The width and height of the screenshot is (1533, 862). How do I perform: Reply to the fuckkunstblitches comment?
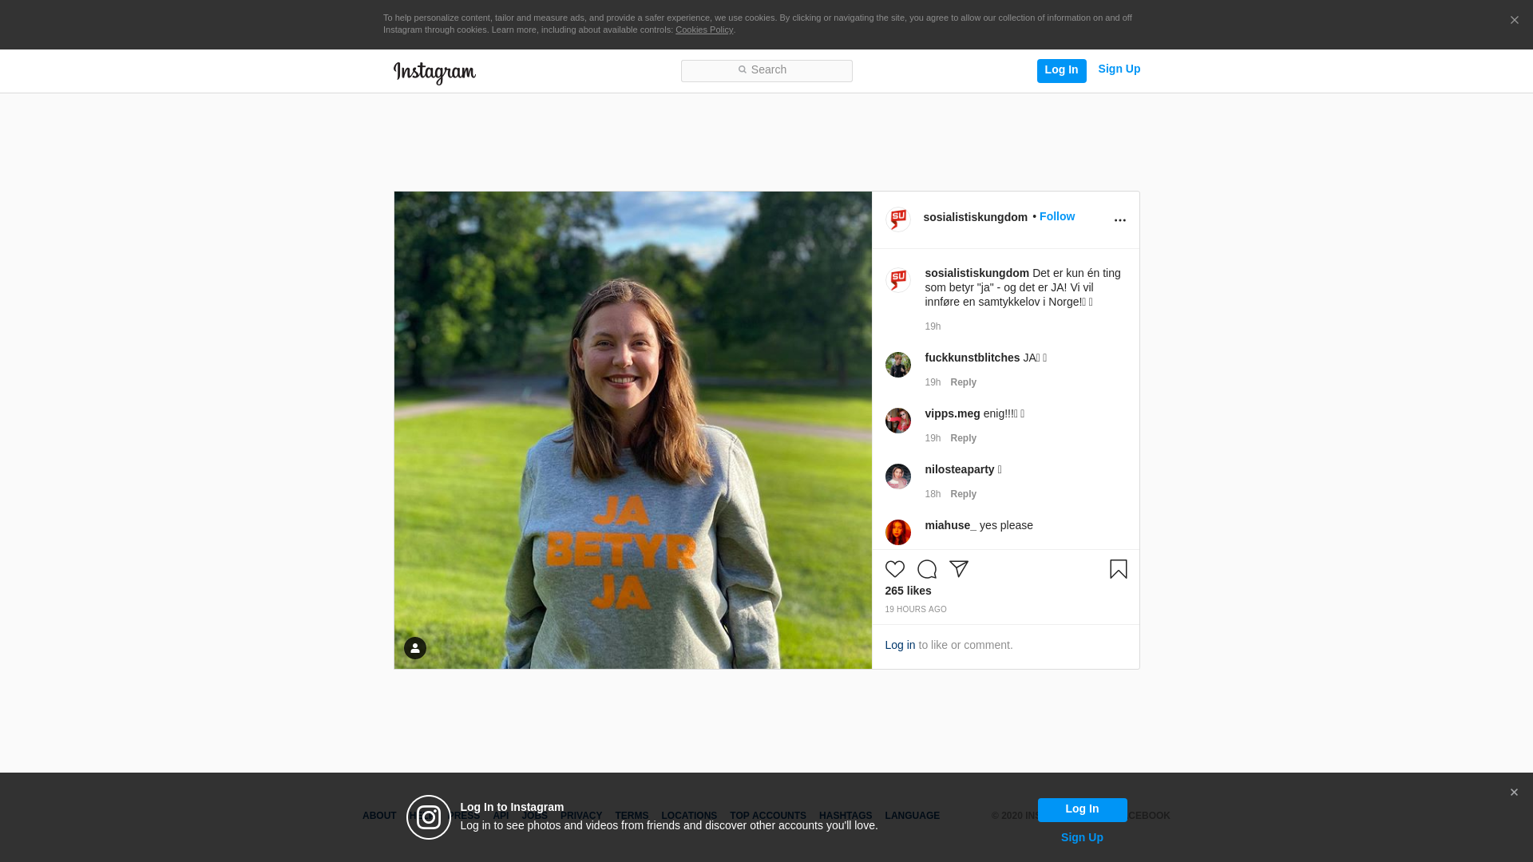pyautogui.click(x=963, y=382)
